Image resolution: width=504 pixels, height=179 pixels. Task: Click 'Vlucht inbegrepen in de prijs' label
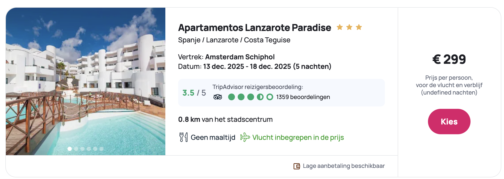[x=298, y=137]
